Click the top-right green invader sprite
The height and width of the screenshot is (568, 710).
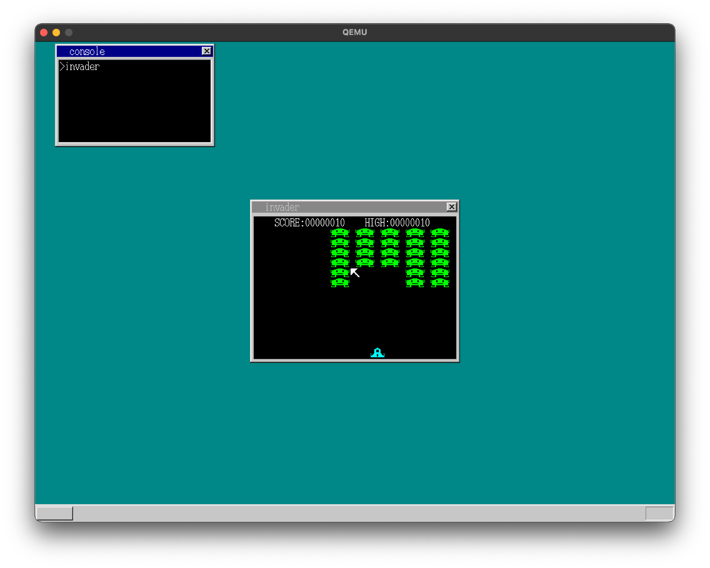(x=440, y=232)
